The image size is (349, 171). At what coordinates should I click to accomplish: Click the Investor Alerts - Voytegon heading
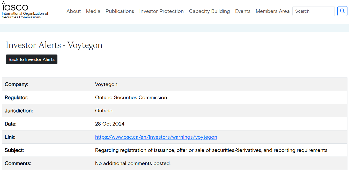coord(54,45)
